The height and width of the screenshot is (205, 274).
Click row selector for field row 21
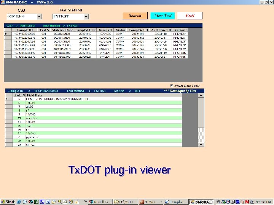(x=9, y=137)
